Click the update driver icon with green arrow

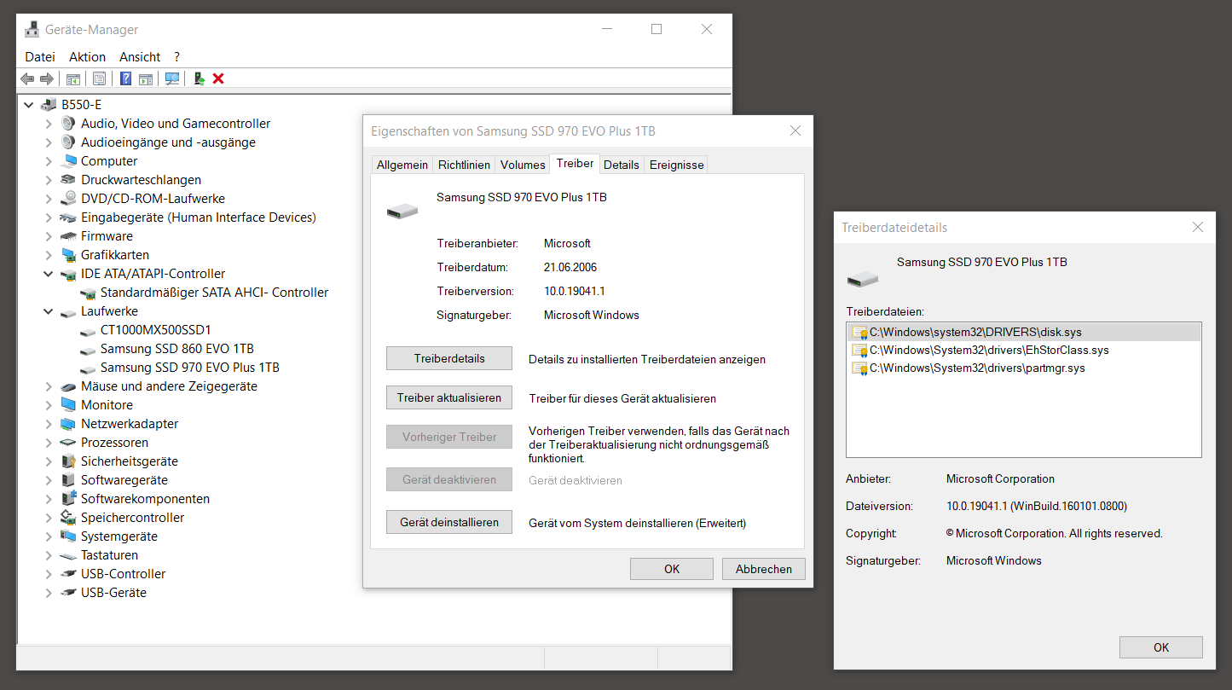tap(199, 78)
